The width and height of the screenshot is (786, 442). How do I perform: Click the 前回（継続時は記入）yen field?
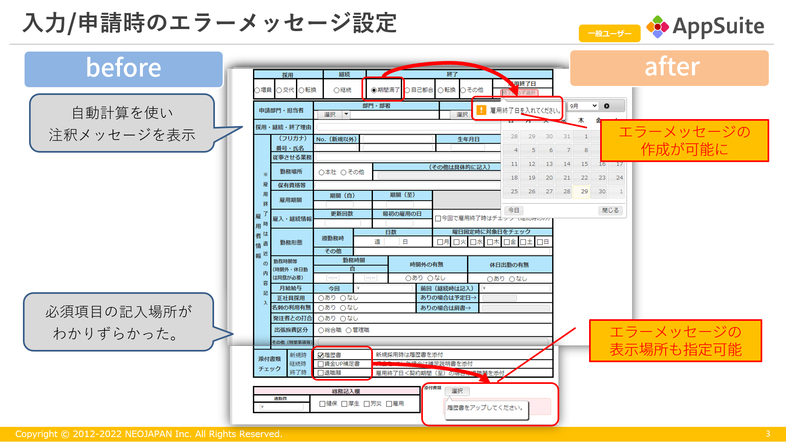[x=516, y=288]
